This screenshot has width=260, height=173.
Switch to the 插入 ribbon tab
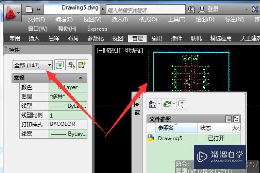(34, 38)
